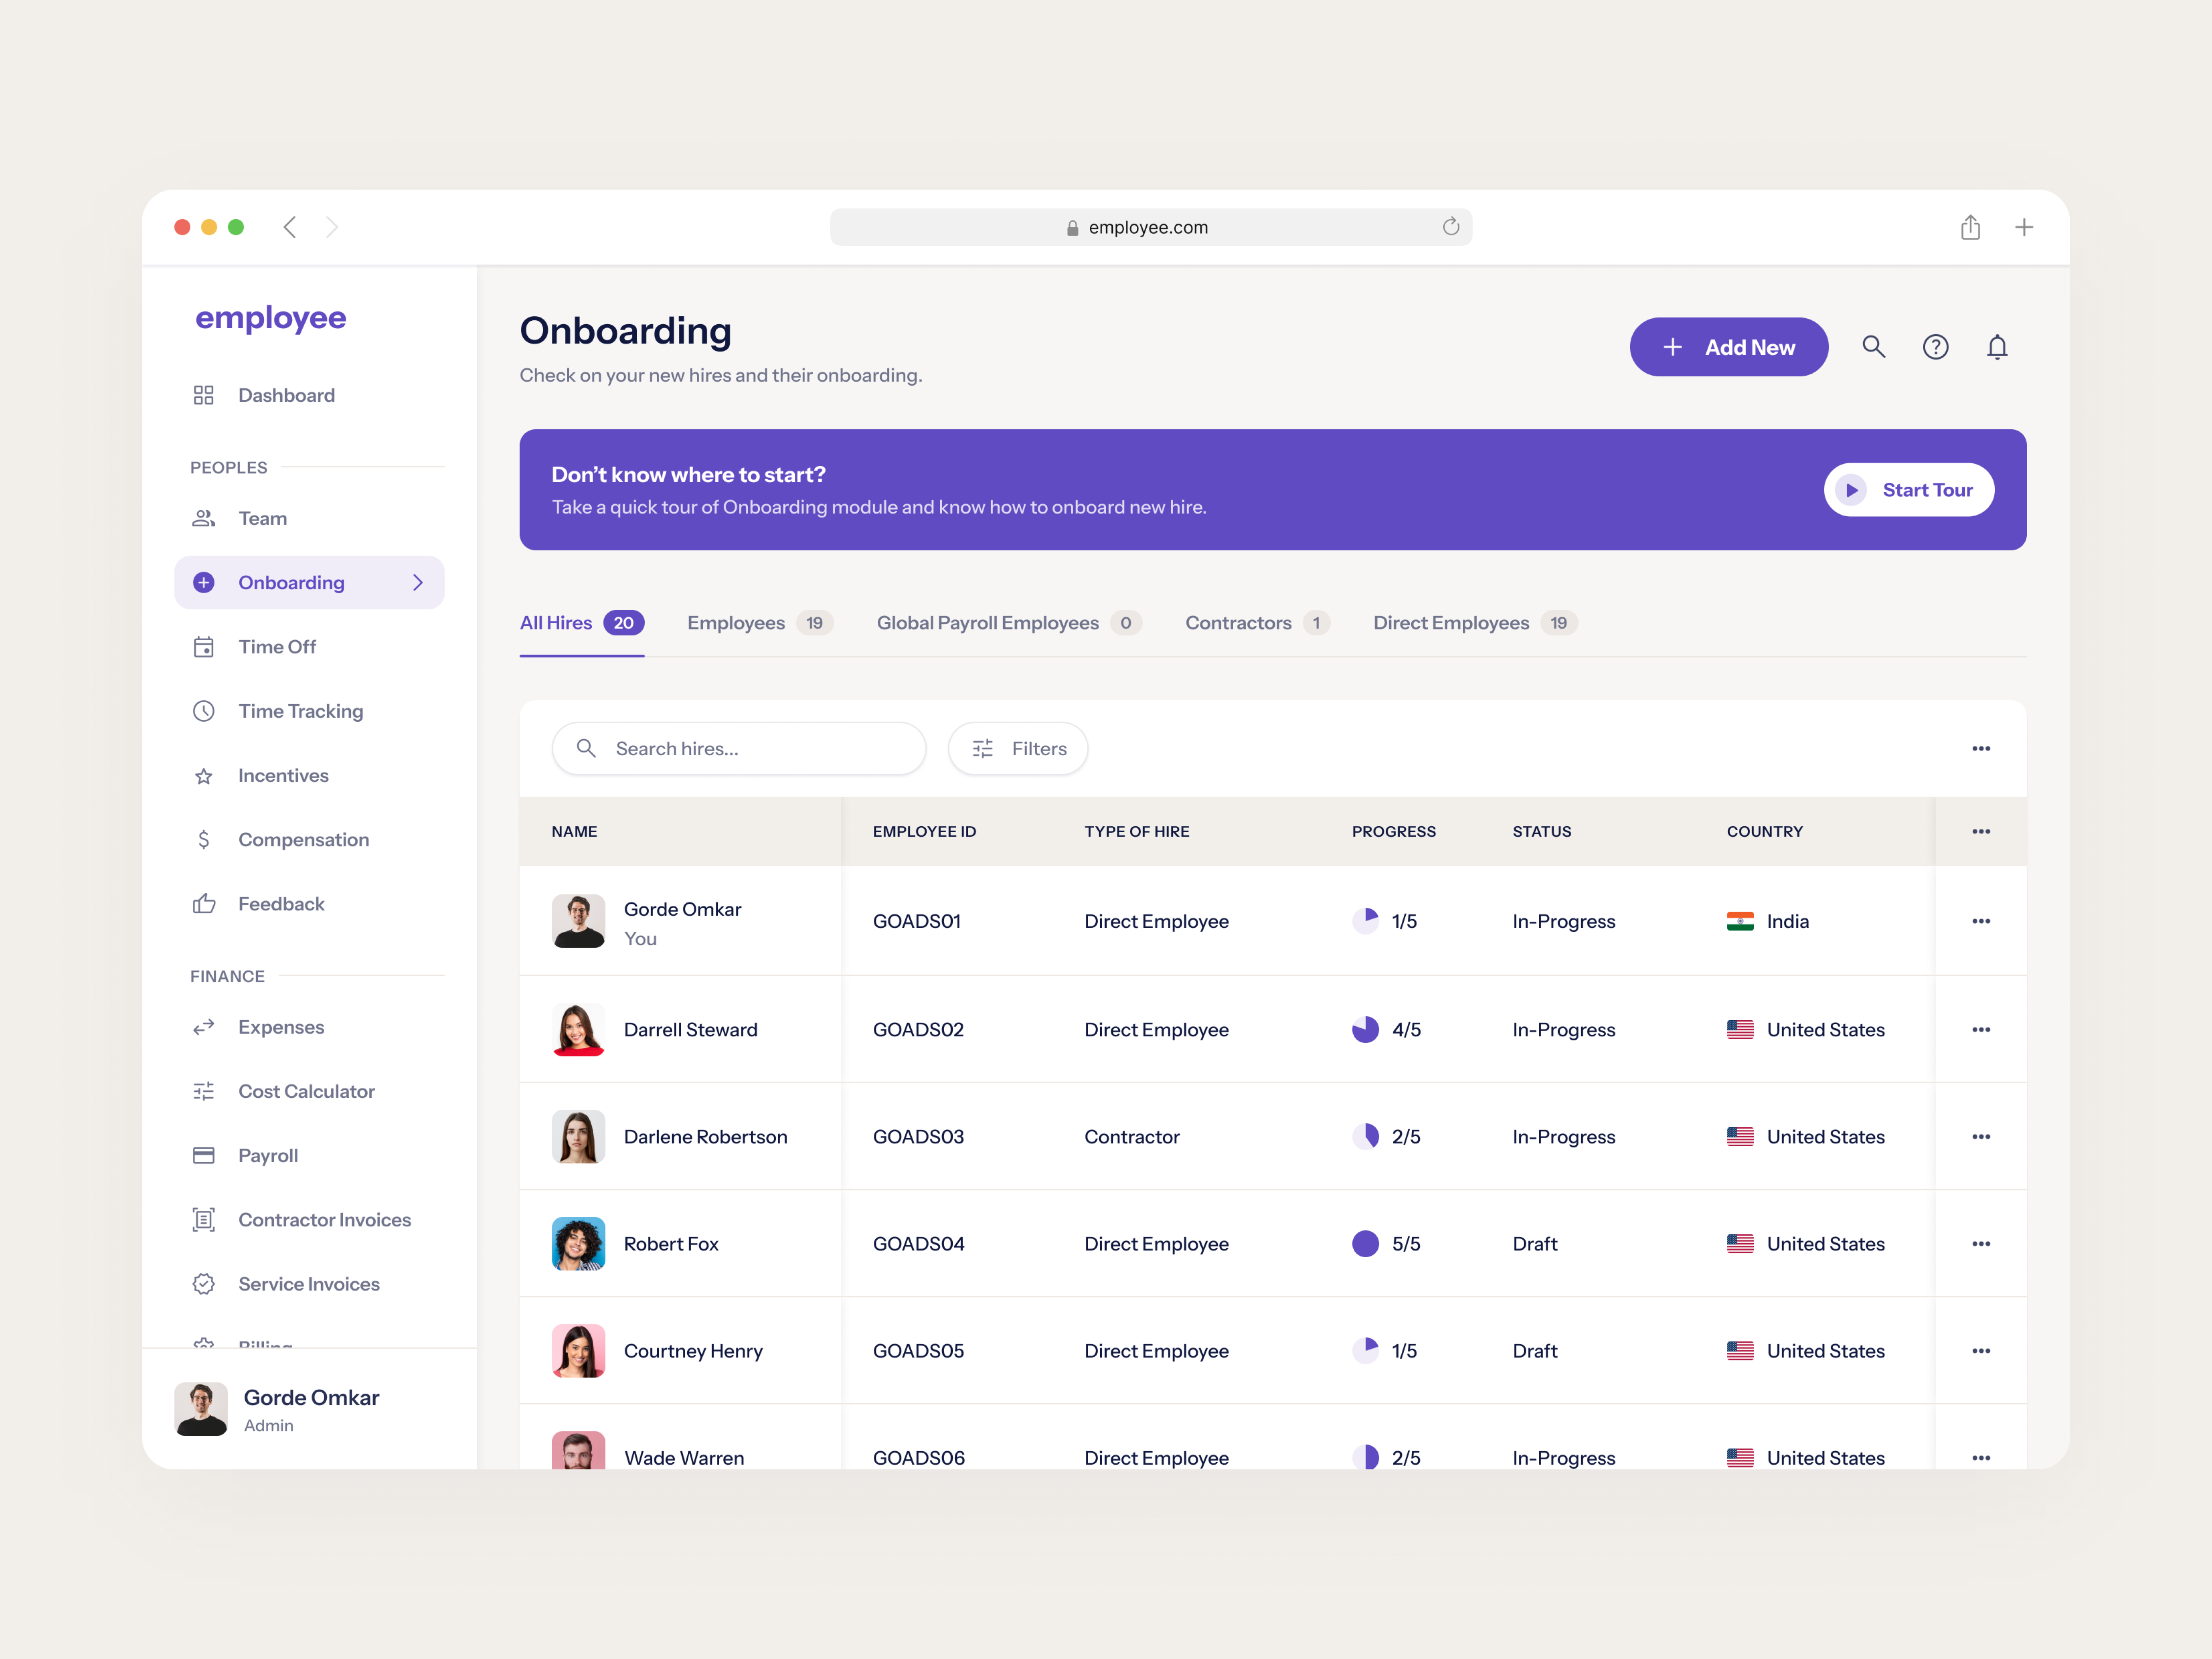Open the Filters panel

pyautogui.click(x=1018, y=748)
